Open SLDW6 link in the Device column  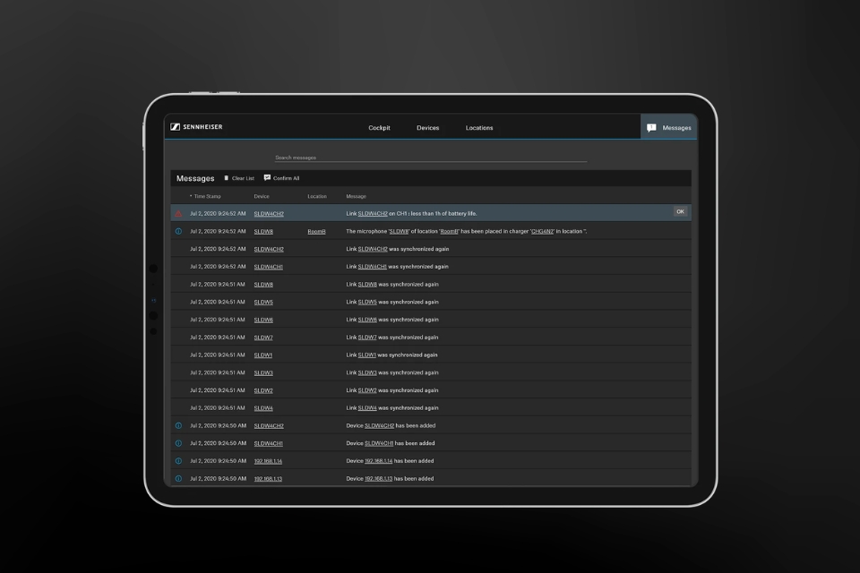263,320
